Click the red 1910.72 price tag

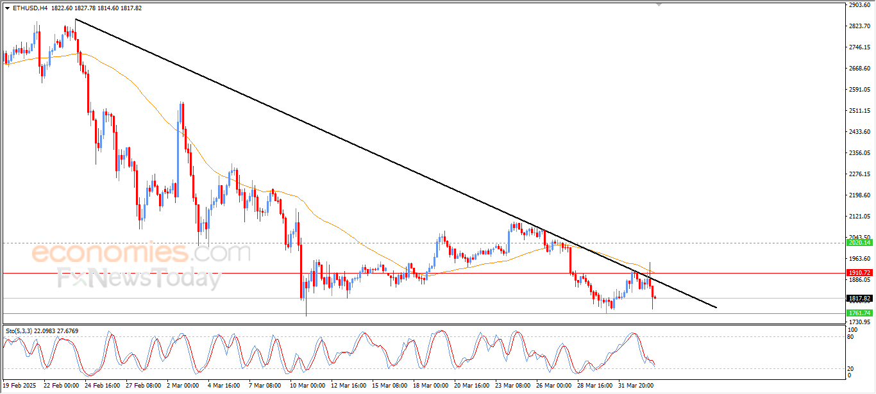point(859,273)
